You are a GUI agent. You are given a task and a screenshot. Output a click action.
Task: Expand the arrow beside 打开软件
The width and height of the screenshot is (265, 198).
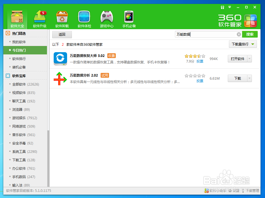coord(249,59)
